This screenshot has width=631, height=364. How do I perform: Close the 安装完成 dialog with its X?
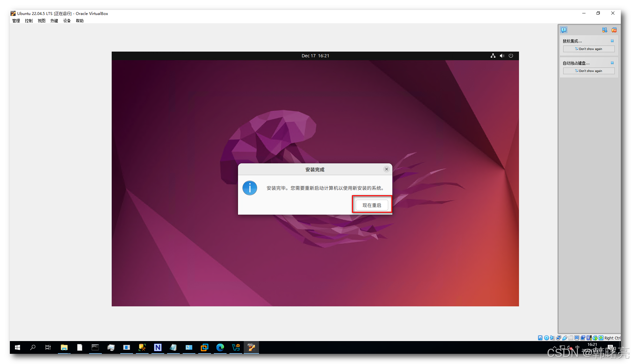387,169
